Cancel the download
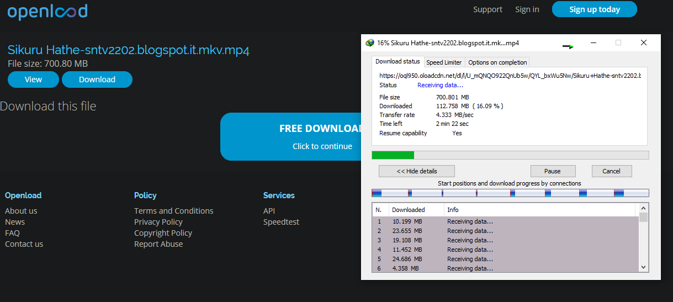673x302 pixels. (x=611, y=171)
